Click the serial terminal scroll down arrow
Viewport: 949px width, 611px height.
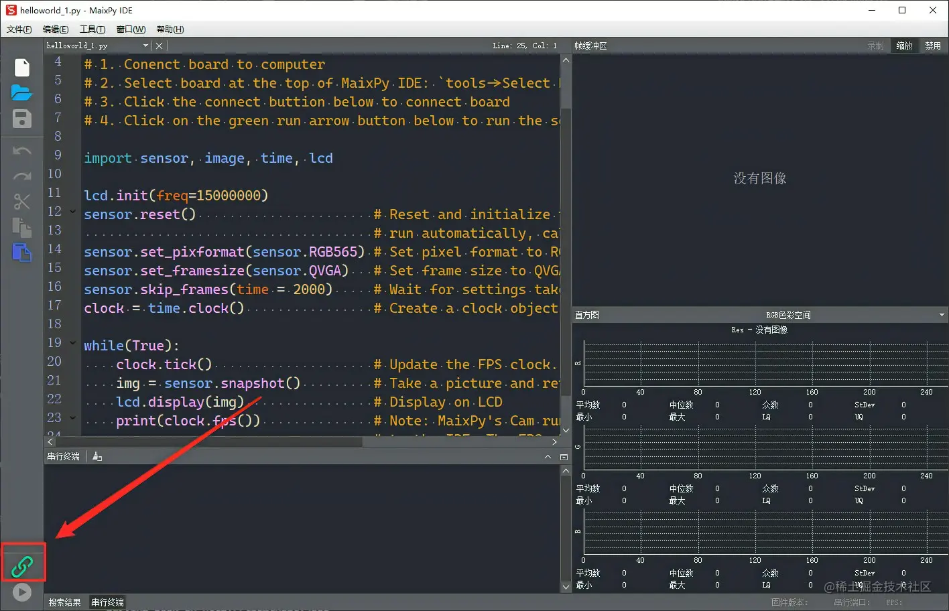[566, 587]
